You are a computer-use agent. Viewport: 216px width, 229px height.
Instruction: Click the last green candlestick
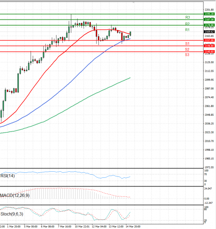130,34
